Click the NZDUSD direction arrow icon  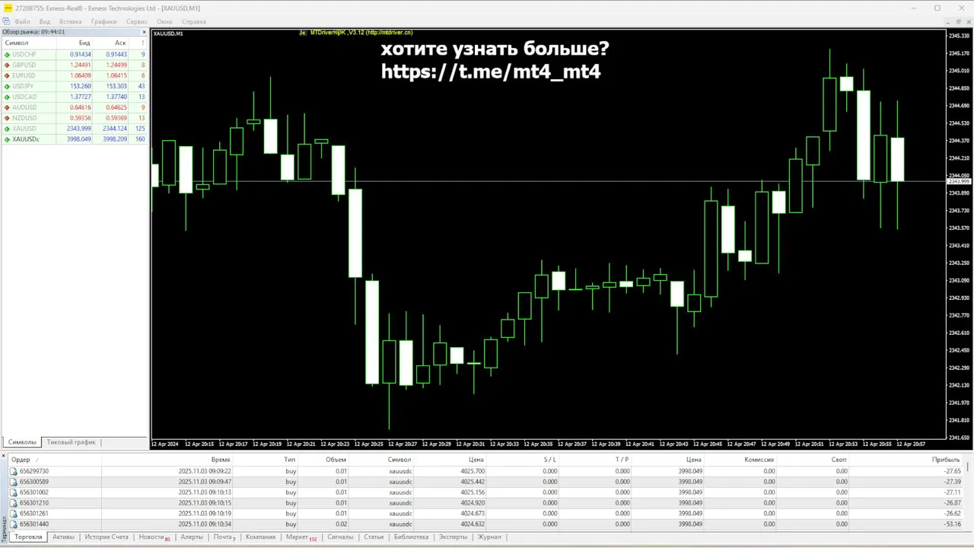(7, 119)
